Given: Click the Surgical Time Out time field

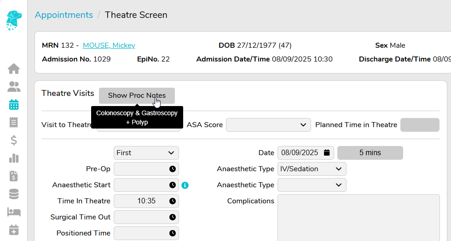Looking at the screenshot, I should (146, 217).
